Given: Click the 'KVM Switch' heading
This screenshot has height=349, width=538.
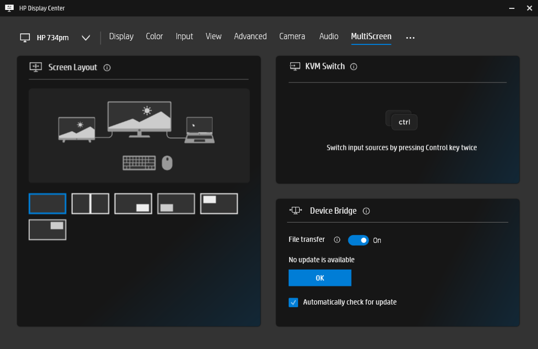Looking at the screenshot, I should coord(325,66).
